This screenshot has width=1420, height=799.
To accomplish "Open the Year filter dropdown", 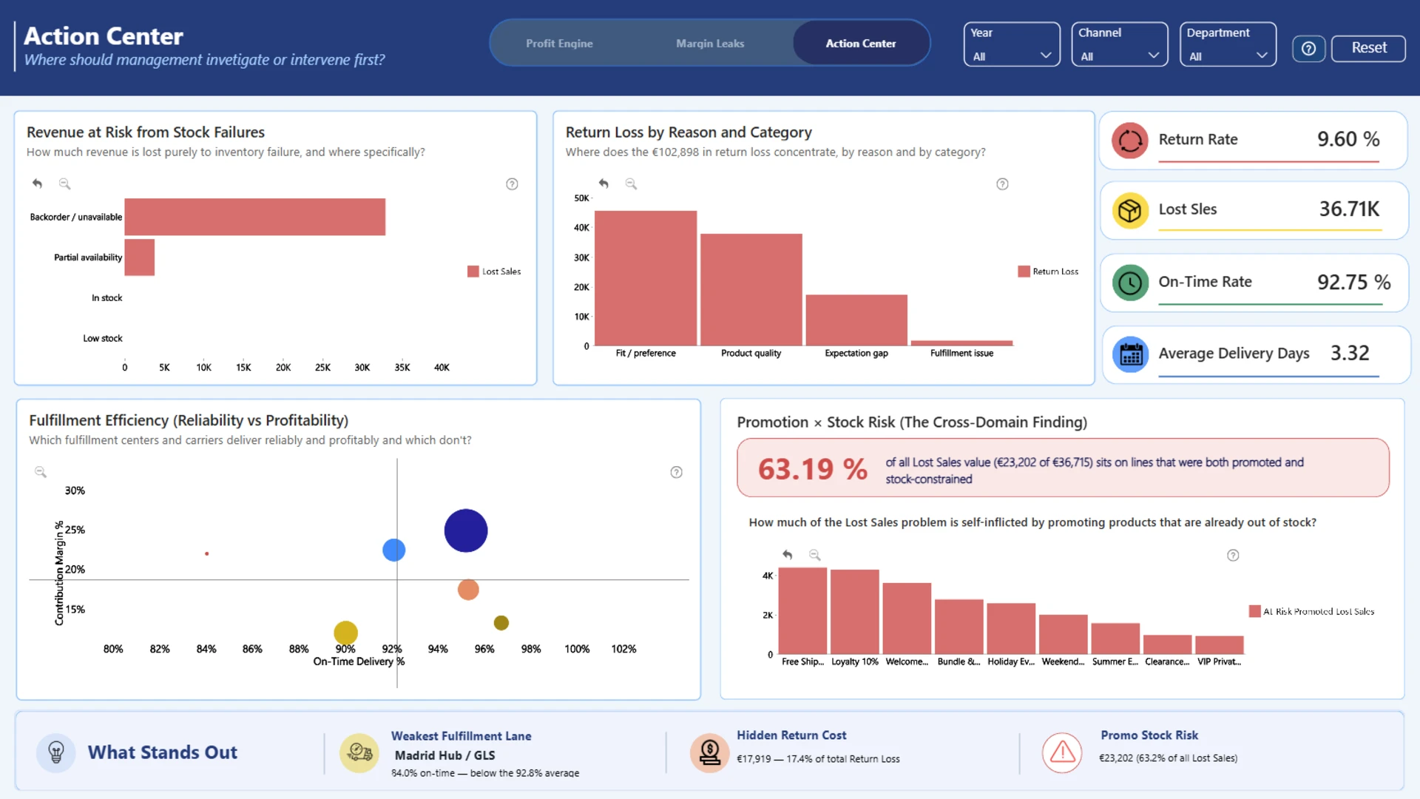I will coord(1012,44).
